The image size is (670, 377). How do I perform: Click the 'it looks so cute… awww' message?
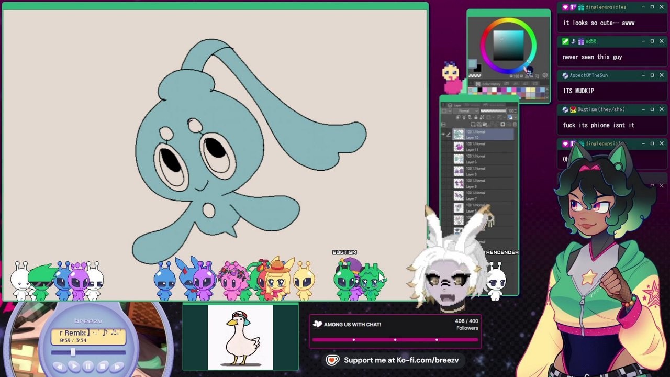coord(599,23)
